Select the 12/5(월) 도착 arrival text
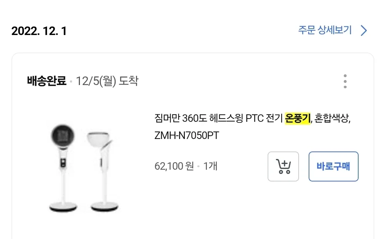385x239 pixels. [x=107, y=81]
